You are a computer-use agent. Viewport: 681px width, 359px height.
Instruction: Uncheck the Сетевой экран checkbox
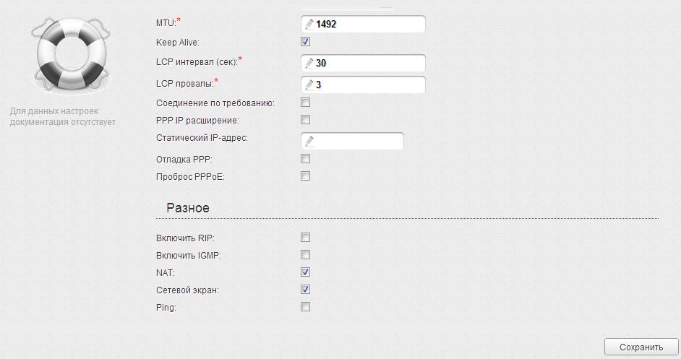(x=305, y=290)
